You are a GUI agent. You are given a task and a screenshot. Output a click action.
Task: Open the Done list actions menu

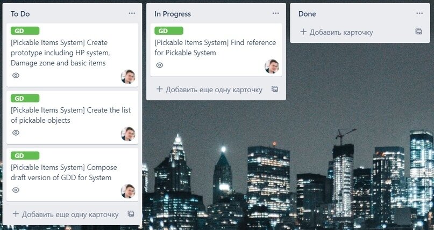[x=419, y=13]
